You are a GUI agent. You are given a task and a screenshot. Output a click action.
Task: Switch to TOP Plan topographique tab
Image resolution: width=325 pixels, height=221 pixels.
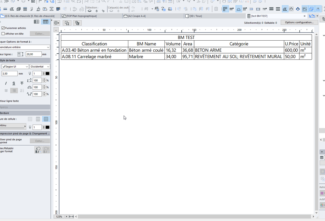[x=92, y=16]
